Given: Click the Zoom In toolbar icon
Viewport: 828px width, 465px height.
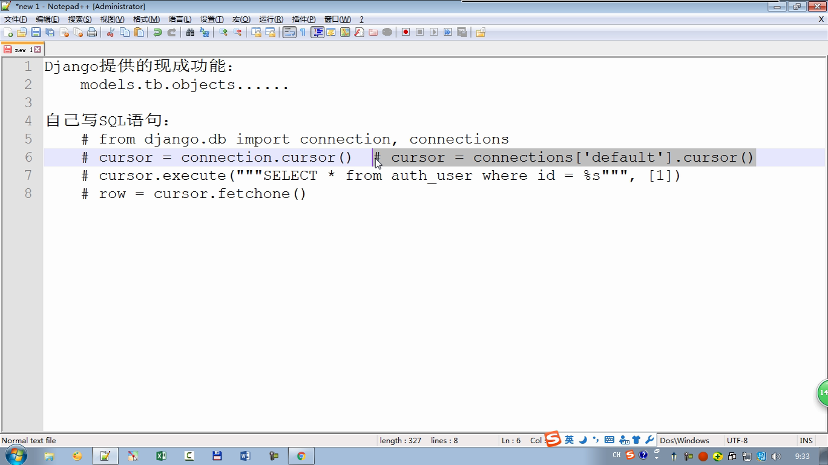Looking at the screenshot, I should [x=223, y=32].
